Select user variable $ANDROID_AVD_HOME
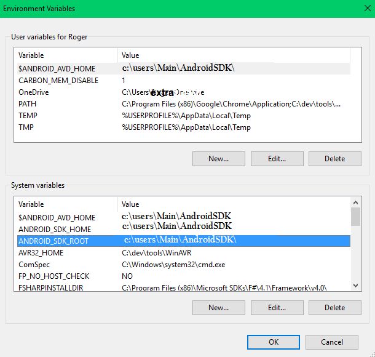 click(184, 68)
